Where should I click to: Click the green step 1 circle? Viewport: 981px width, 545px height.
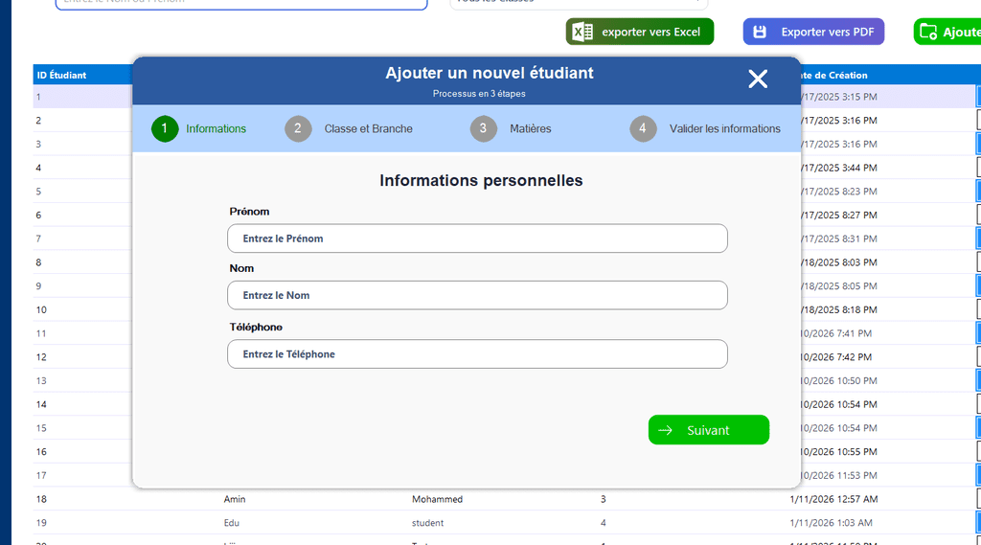point(165,128)
